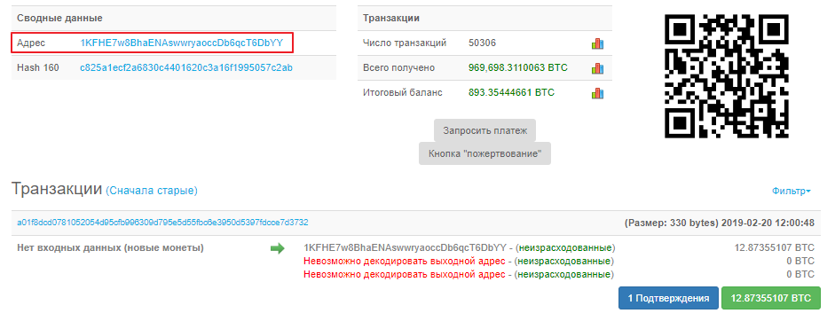Open chart icon for Всего получено
Screen dimensions: 835x329
pyautogui.click(x=597, y=68)
